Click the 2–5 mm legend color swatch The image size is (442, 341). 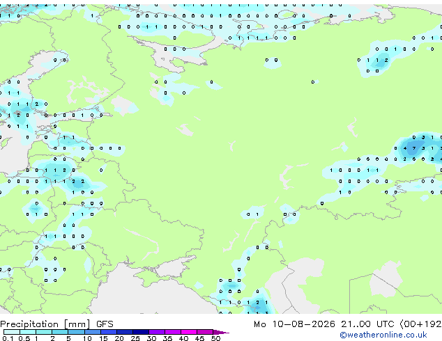[60, 332]
